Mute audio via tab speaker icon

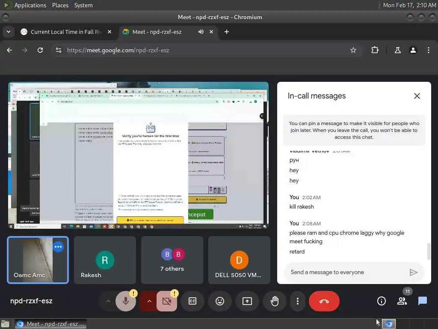point(201,32)
